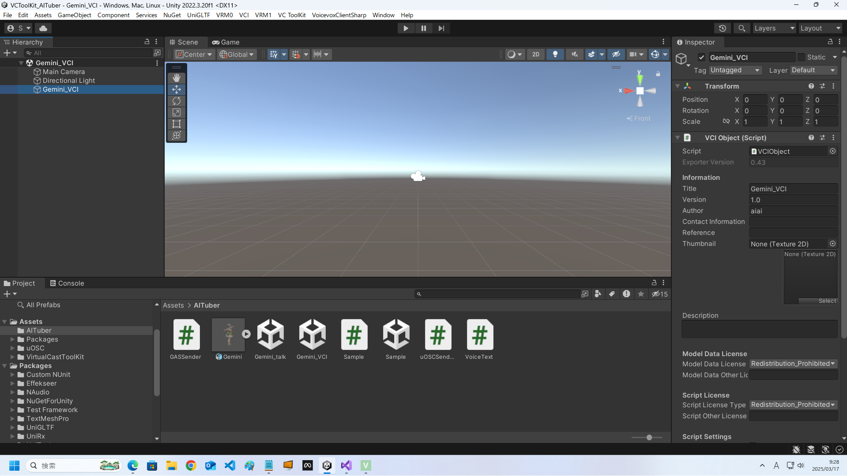The height and width of the screenshot is (476, 847).
Task: Open Unity Hub from Windows taskbar
Action: pos(327,465)
